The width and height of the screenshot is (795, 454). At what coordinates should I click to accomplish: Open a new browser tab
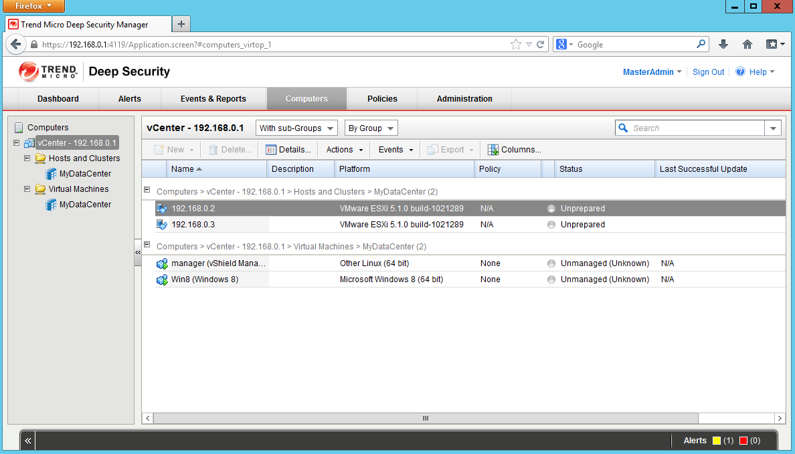pos(181,24)
